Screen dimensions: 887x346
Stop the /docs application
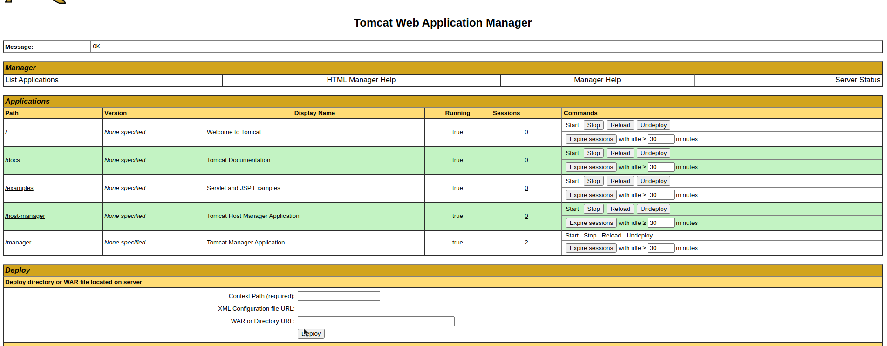[594, 153]
